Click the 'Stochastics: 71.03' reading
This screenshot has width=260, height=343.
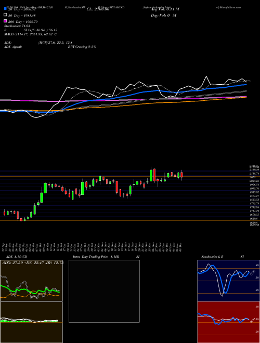click(17, 26)
